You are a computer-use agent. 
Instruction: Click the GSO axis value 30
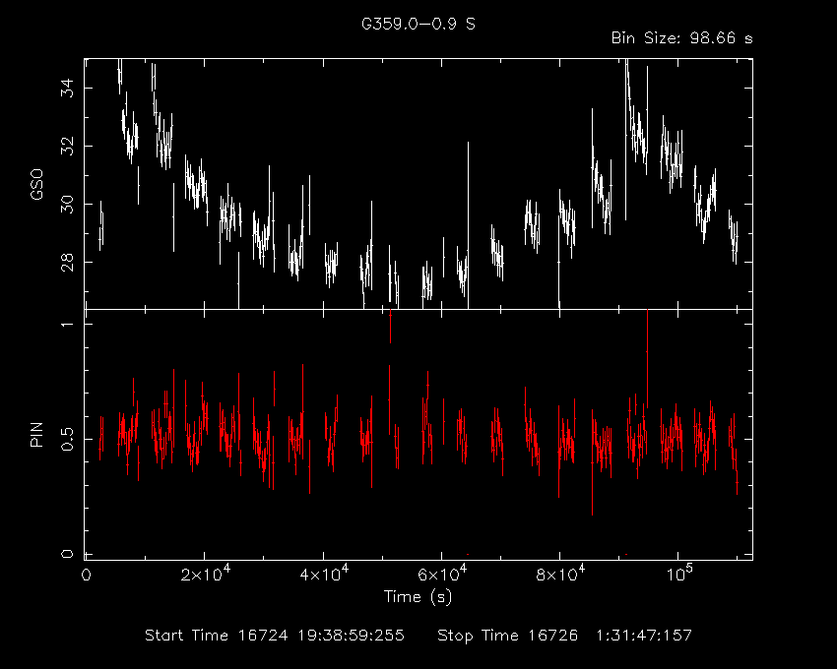67,205
